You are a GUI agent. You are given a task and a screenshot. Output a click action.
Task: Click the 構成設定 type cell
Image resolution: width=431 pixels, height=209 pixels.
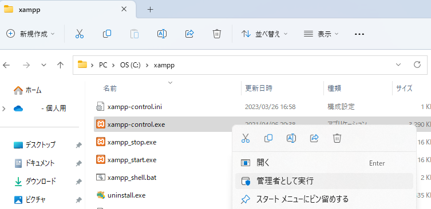(x=341, y=107)
